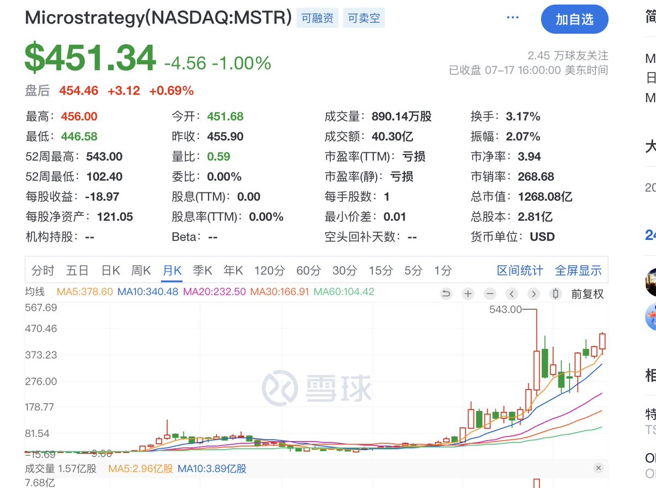
Task: Click the volume MA10:3.89亿股 label
Action: tap(211, 468)
